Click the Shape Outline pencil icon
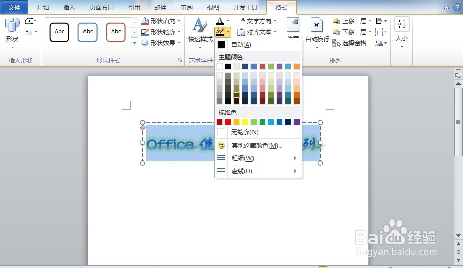463x268 pixels. [145, 32]
